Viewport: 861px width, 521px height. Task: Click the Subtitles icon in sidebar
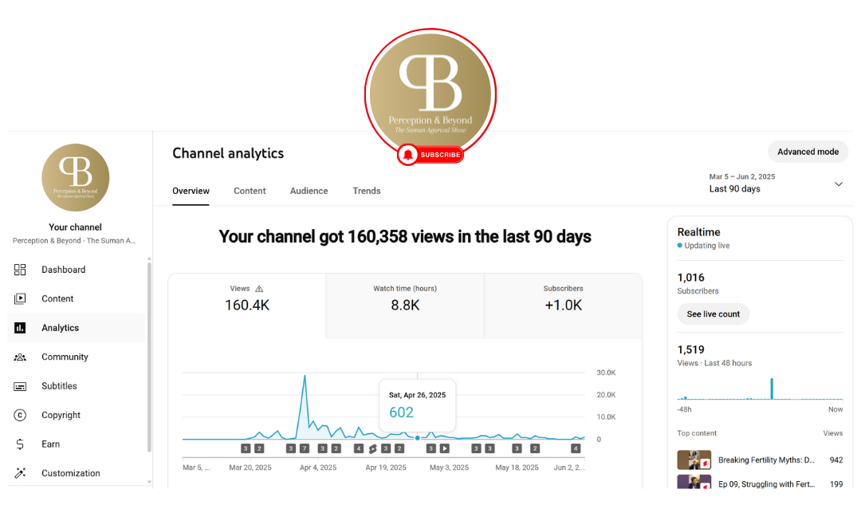pos(21,386)
